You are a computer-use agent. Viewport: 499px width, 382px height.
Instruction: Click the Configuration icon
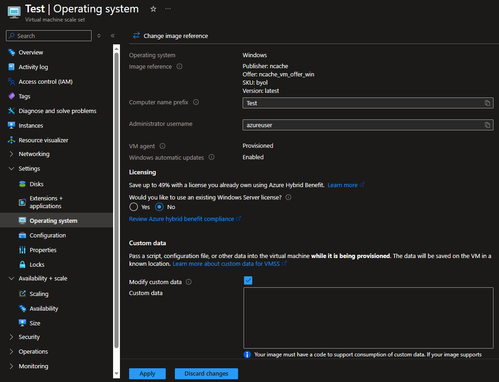pyautogui.click(x=22, y=235)
